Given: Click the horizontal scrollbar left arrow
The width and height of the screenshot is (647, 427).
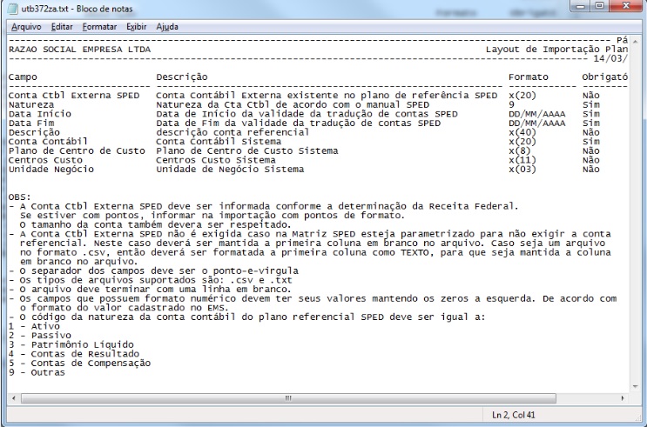Looking at the screenshot, I should 14,398.
